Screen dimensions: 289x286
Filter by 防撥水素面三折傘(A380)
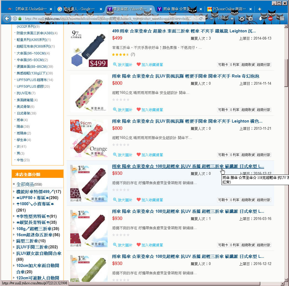point(37,33)
